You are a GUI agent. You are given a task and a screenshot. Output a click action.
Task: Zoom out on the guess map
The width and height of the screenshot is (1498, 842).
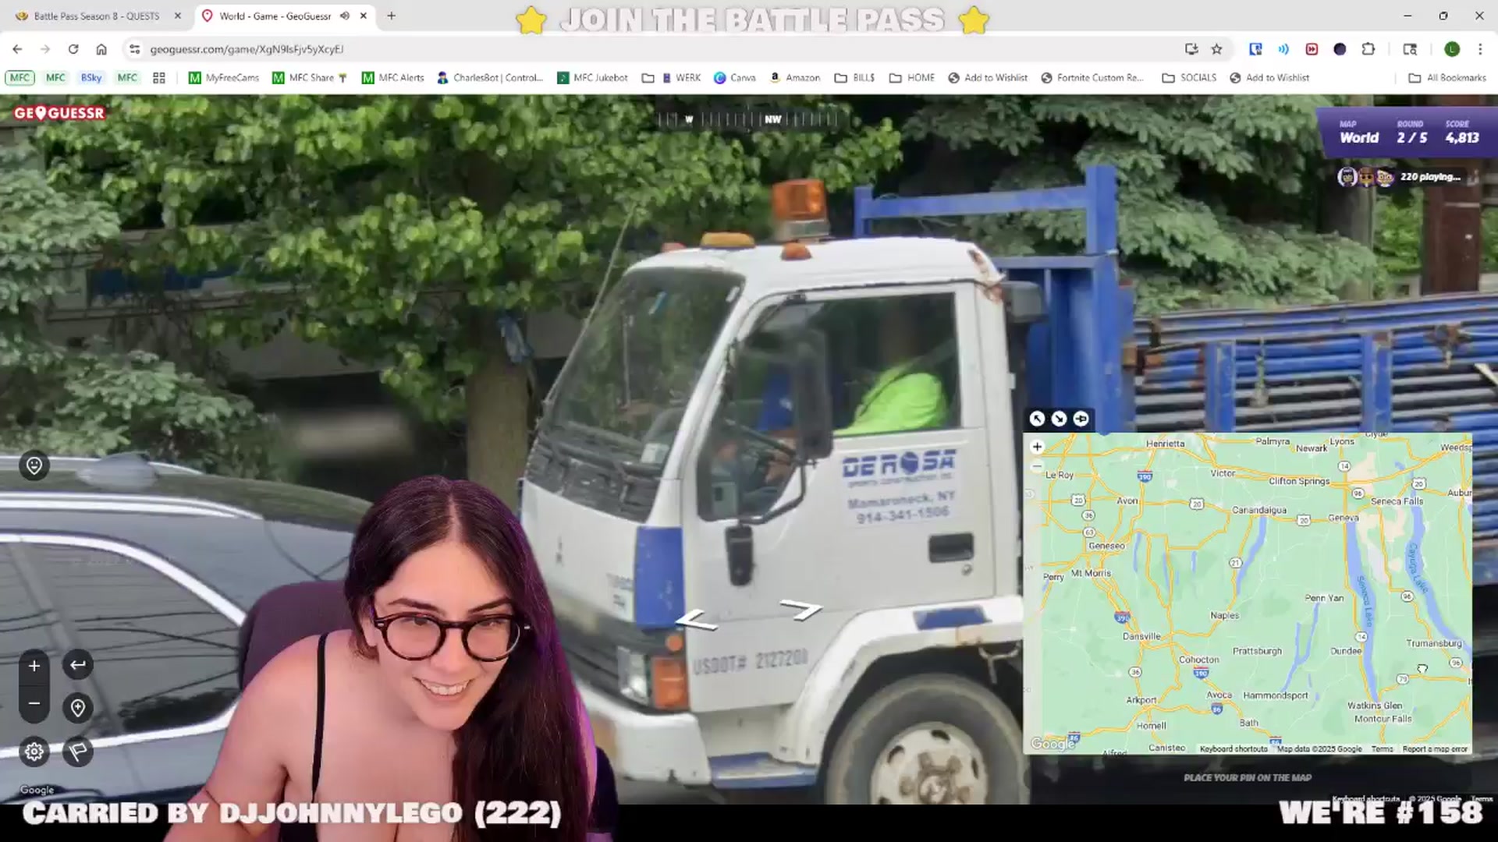1037,466
